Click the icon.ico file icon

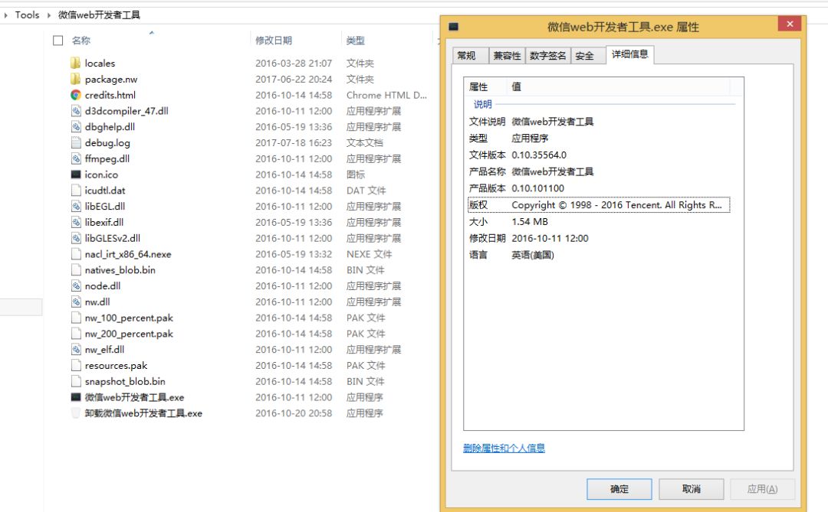tap(75, 174)
